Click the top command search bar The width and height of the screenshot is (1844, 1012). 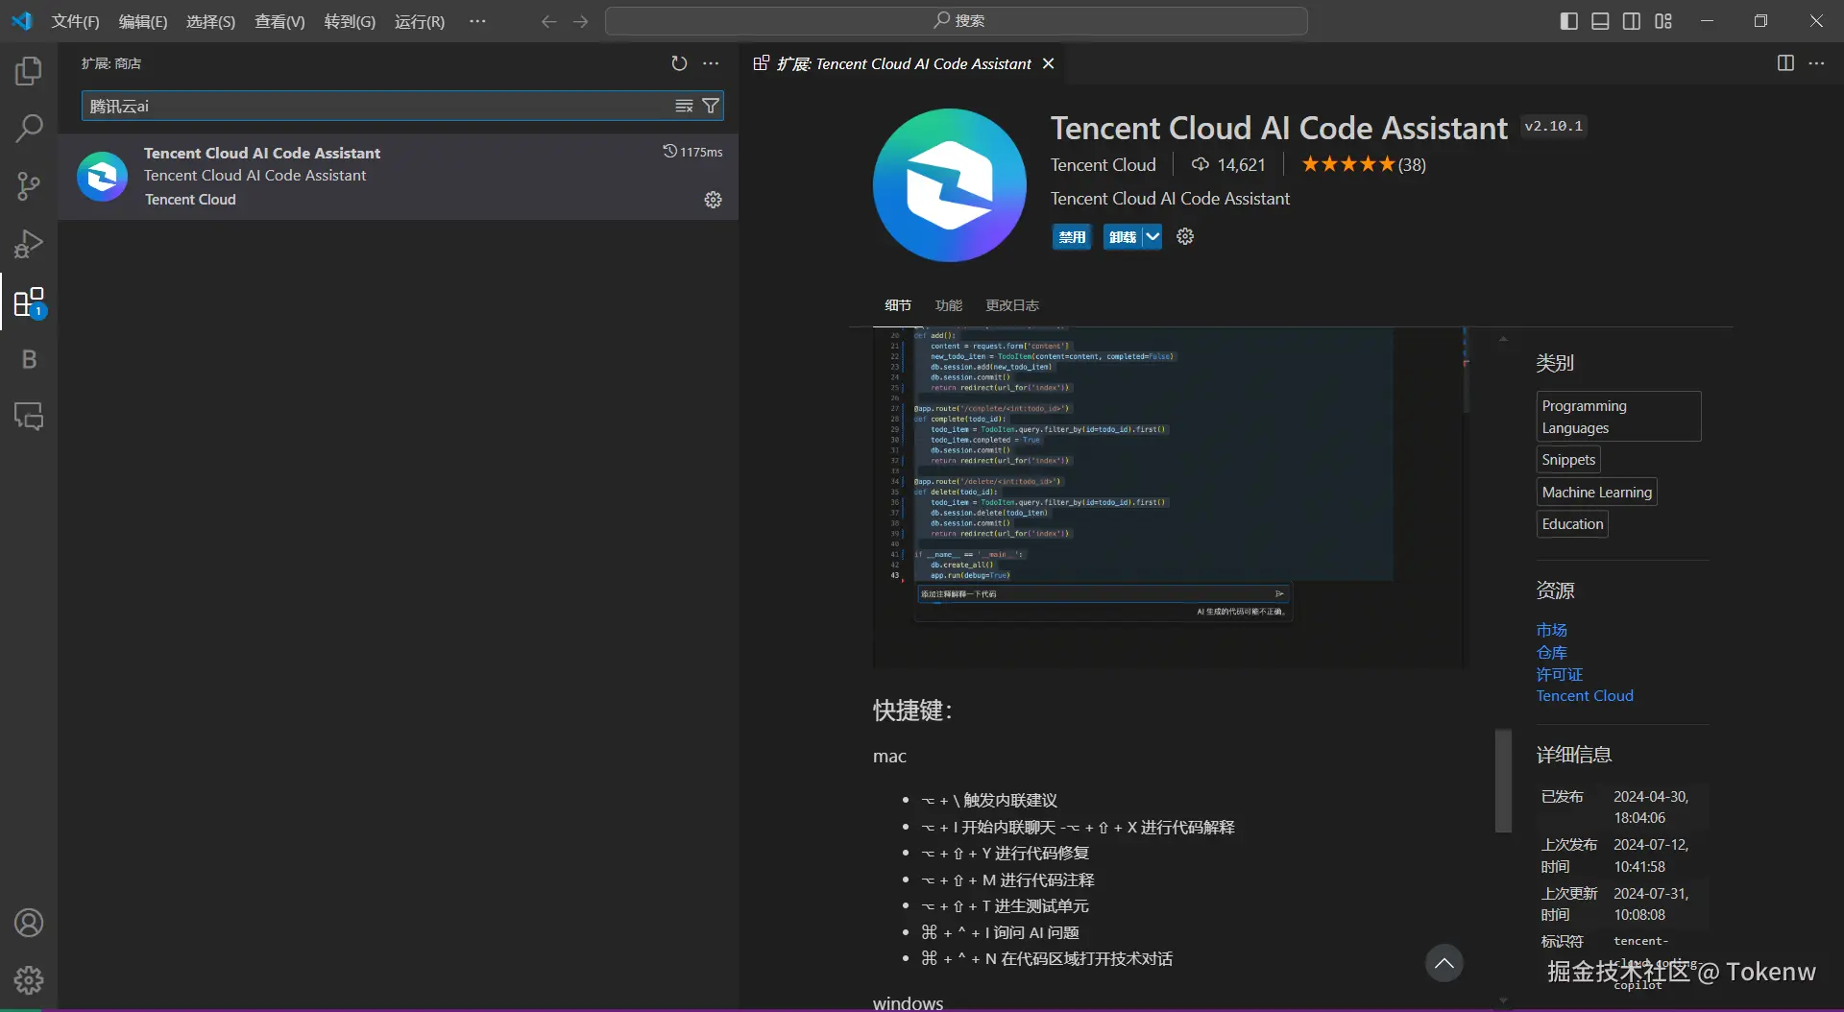pyautogui.click(x=957, y=21)
